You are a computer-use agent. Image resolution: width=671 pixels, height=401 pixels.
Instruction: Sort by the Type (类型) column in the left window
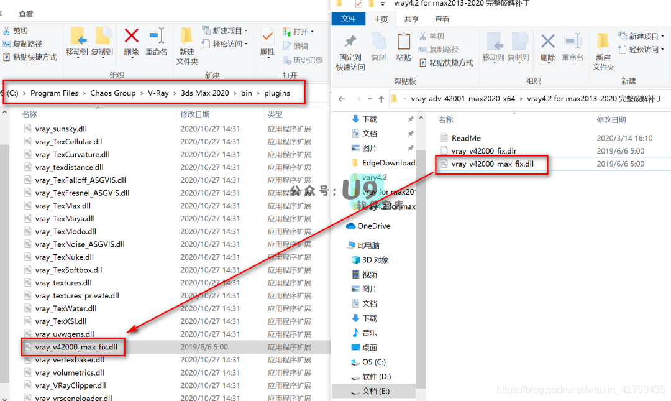[x=275, y=114]
